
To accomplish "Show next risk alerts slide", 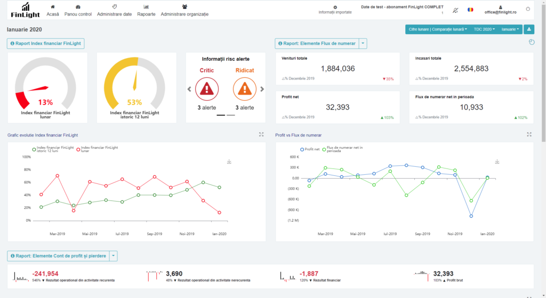I will point(262,89).
